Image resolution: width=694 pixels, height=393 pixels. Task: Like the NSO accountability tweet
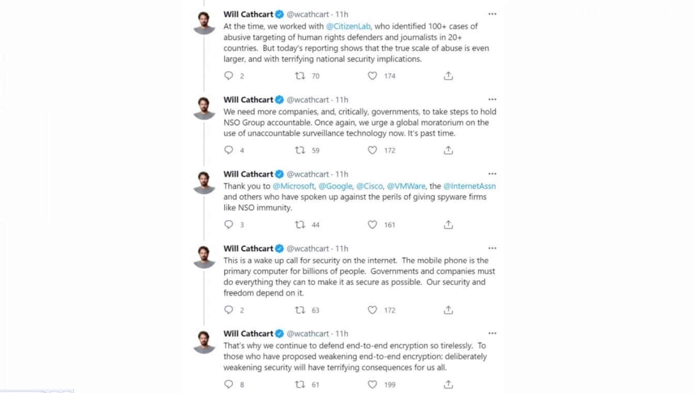click(372, 150)
